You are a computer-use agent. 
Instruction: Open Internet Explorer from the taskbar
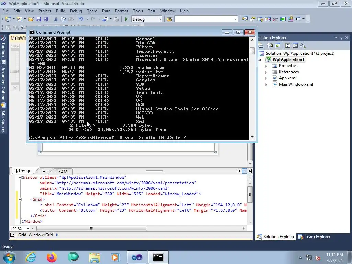[x=31, y=257]
